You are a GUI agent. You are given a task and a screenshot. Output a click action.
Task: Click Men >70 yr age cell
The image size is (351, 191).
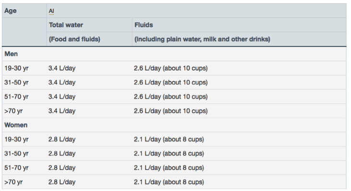(x=13, y=111)
